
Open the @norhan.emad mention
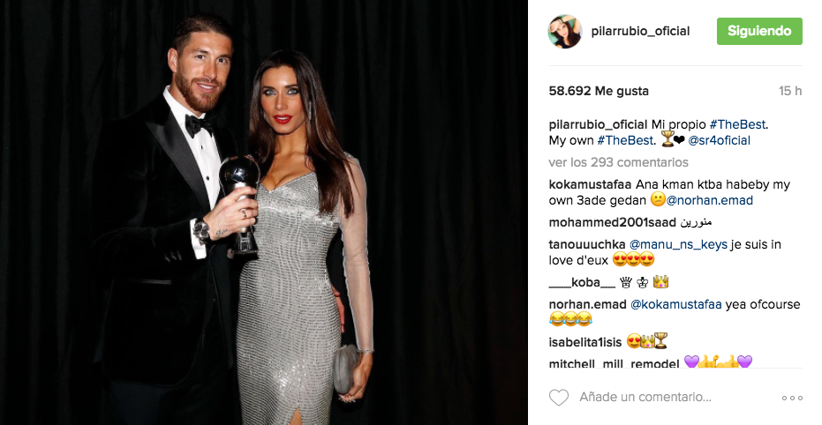click(x=709, y=200)
